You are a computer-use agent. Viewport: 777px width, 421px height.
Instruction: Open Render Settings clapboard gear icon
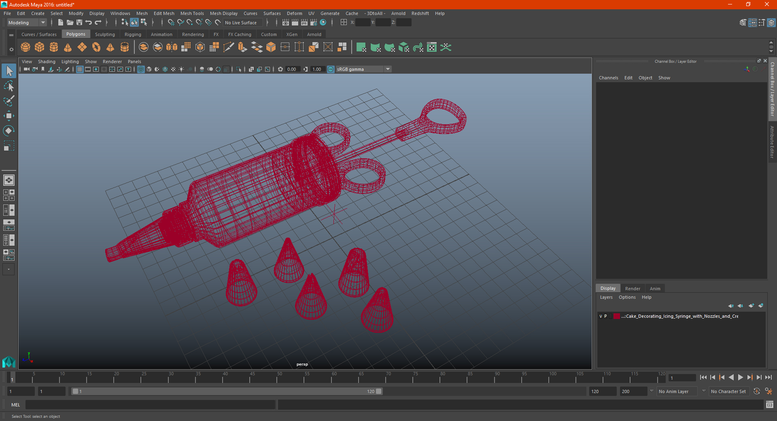pos(314,23)
